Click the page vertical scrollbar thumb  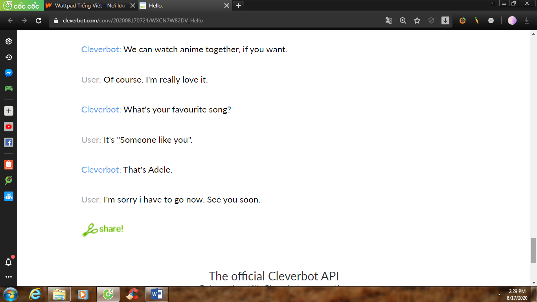533,250
